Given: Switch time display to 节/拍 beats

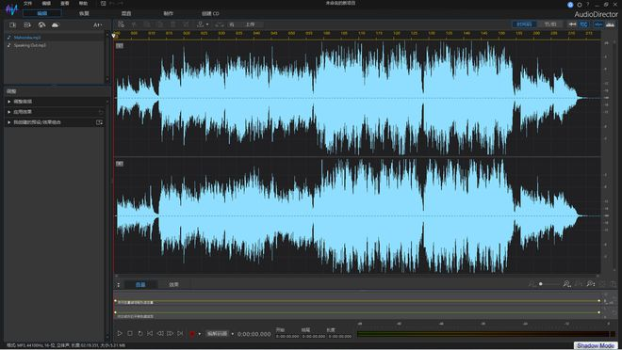Looking at the screenshot, I should click(550, 24).
